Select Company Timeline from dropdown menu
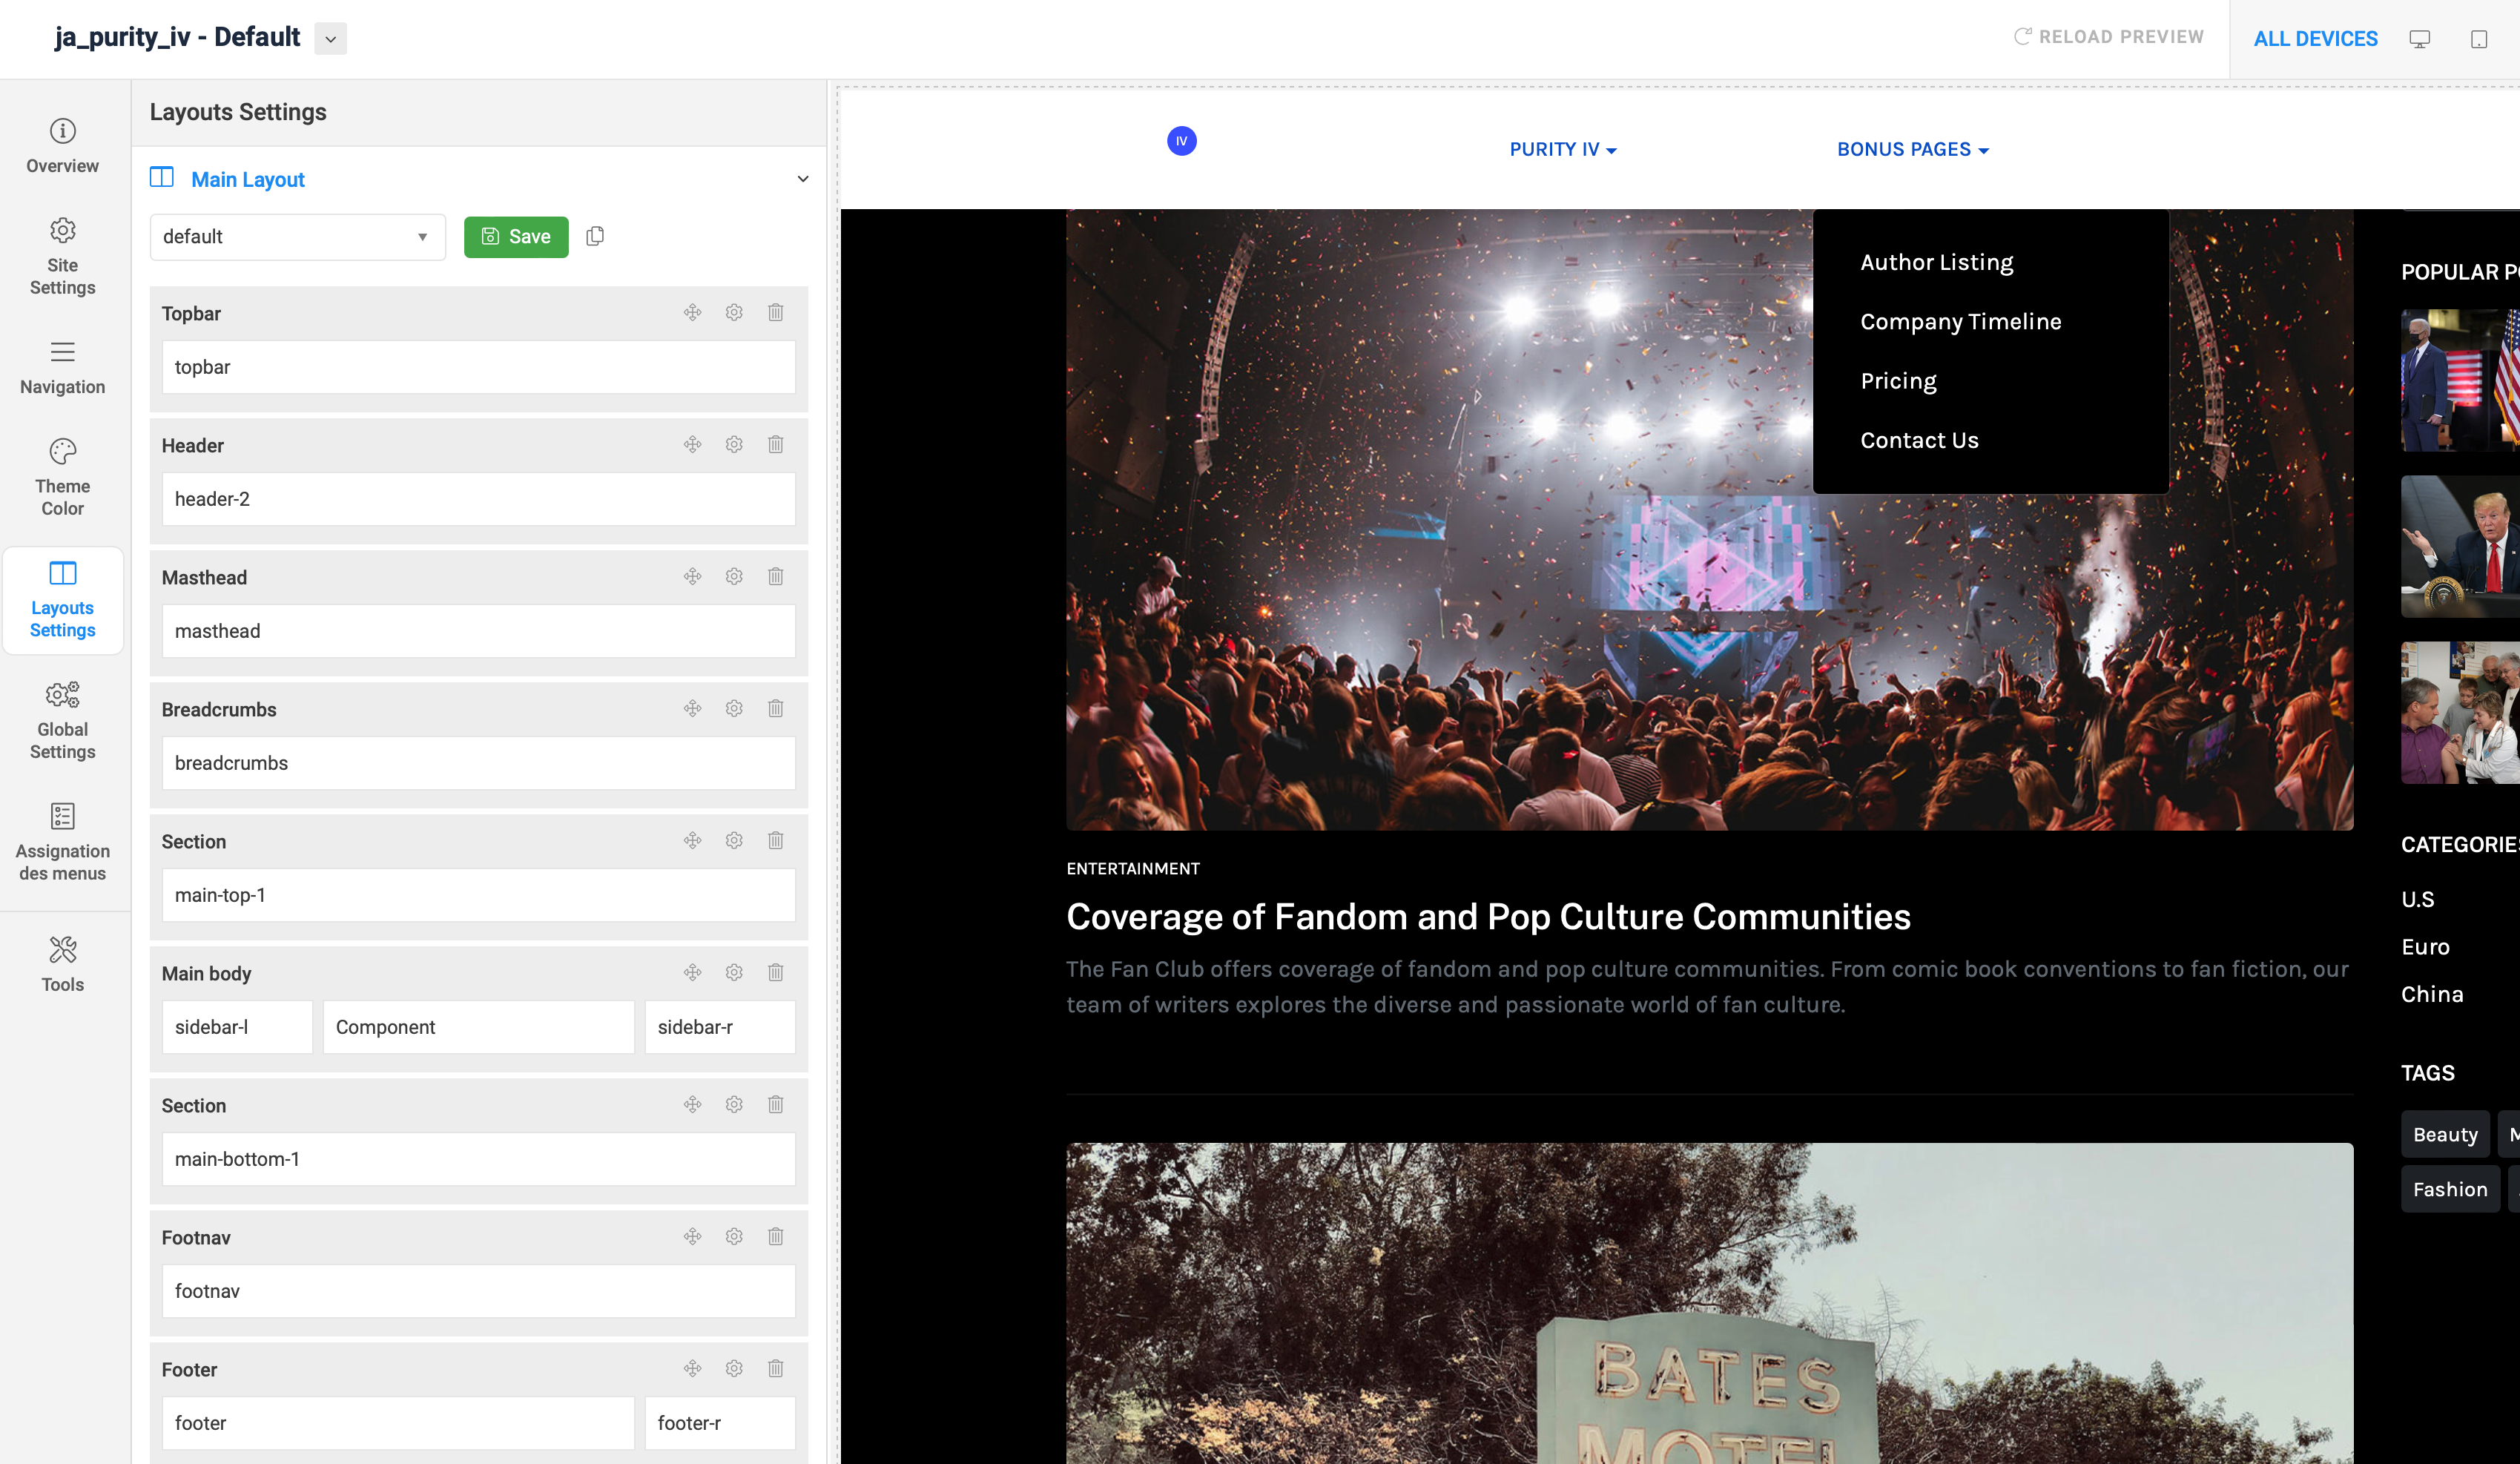The width and height of the screenshot is (2520, 1464). click(1960, 321)
